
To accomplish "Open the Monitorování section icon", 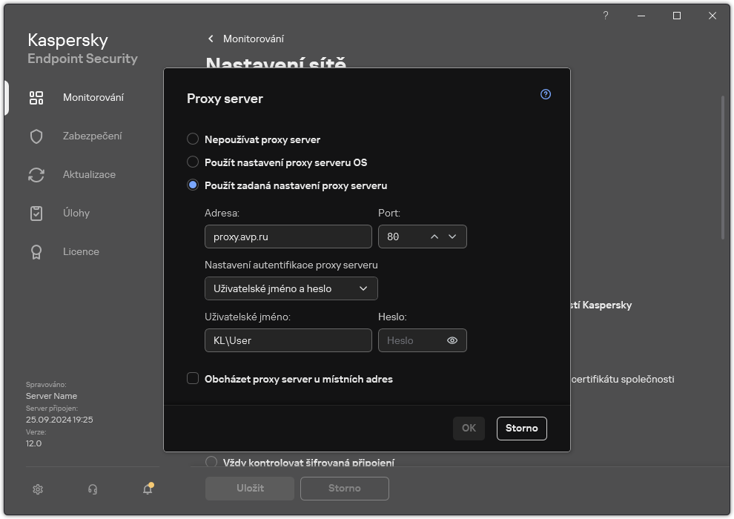I will tap(36, 97).
